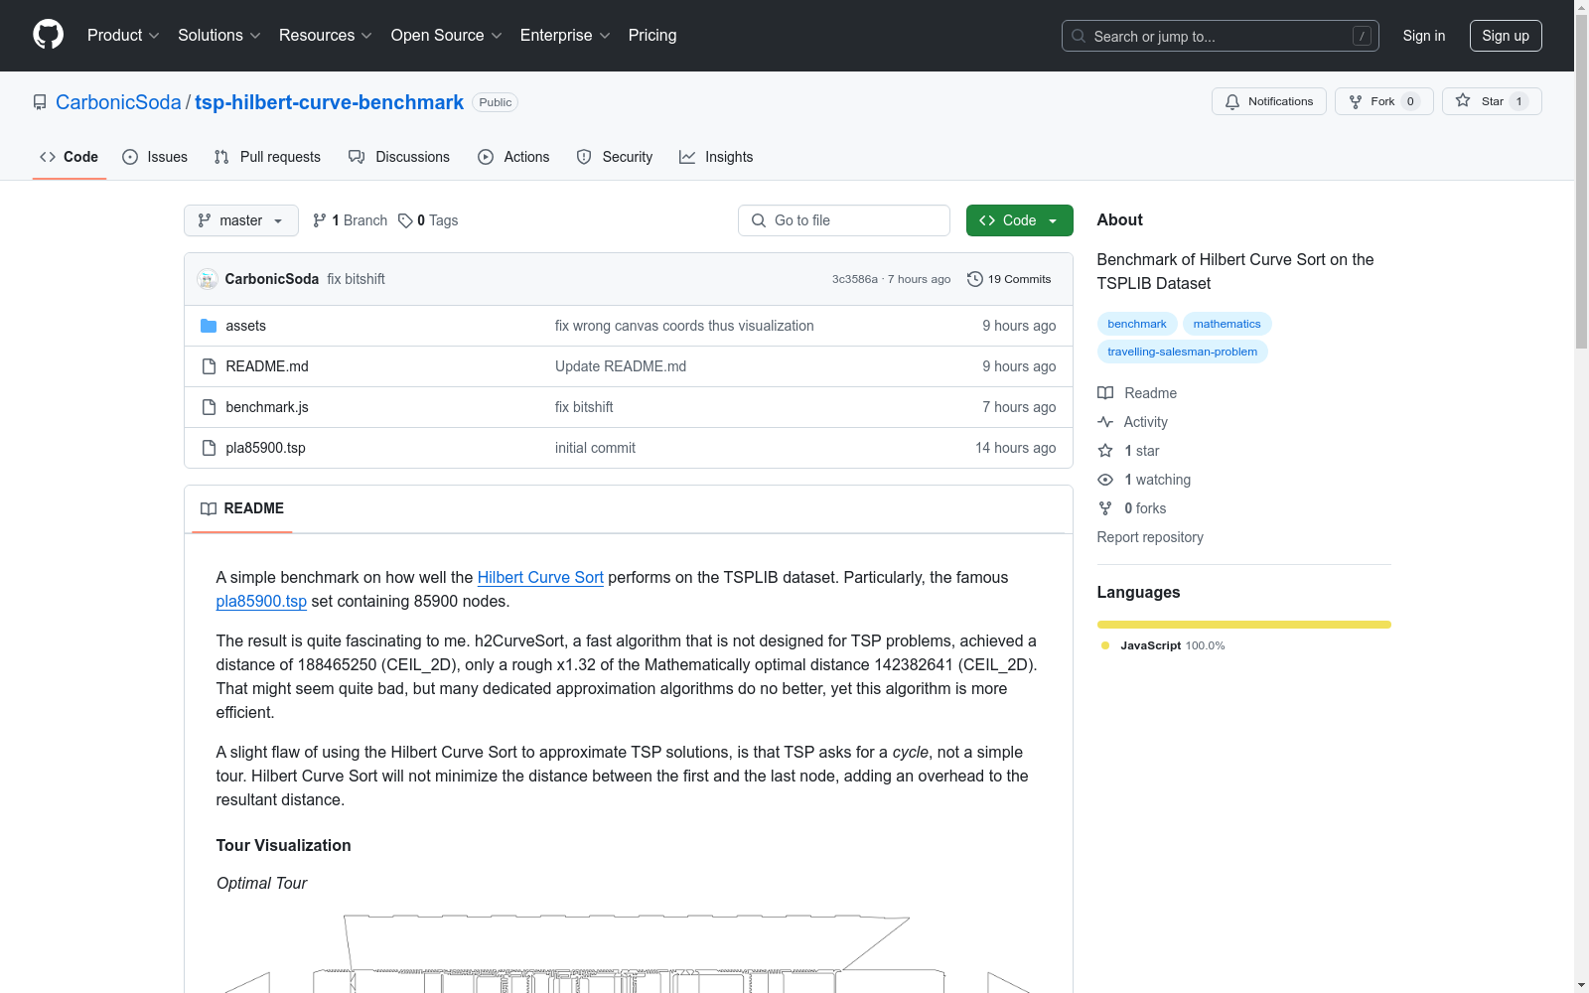Open the 'initial commit' commit message
Screen dimensions: 1589x993
point(595,448)
